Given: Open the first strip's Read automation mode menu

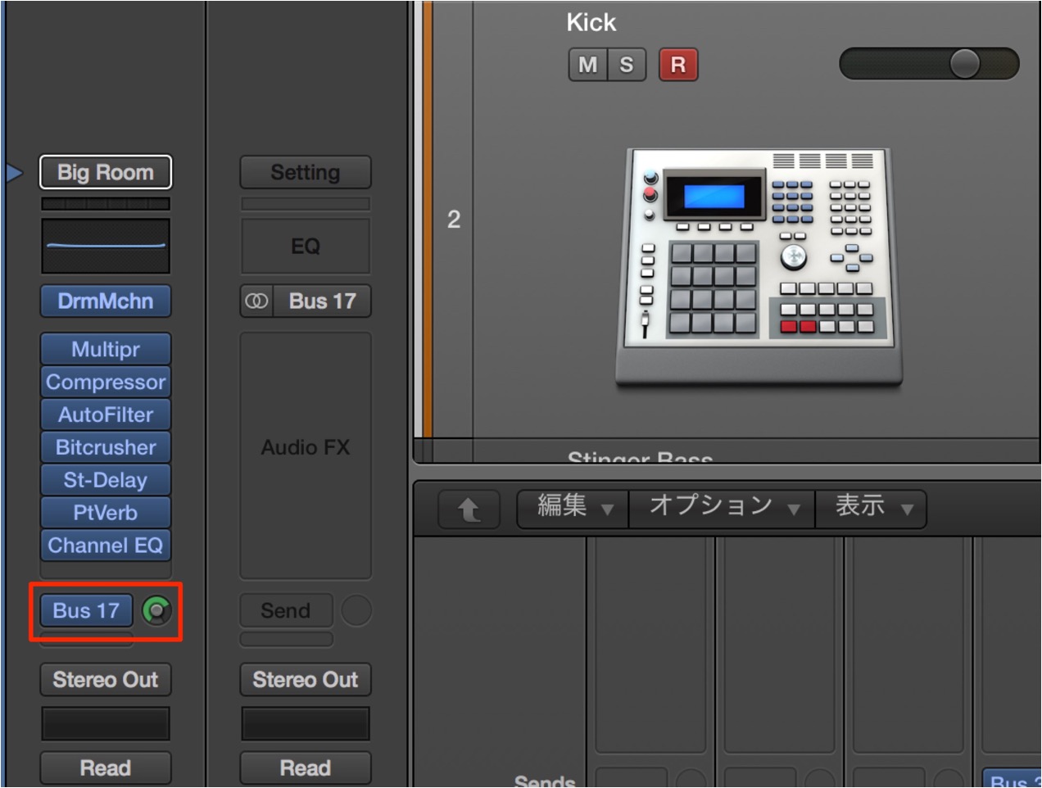Looking at the screenshot, I should (x=106, y=768).
